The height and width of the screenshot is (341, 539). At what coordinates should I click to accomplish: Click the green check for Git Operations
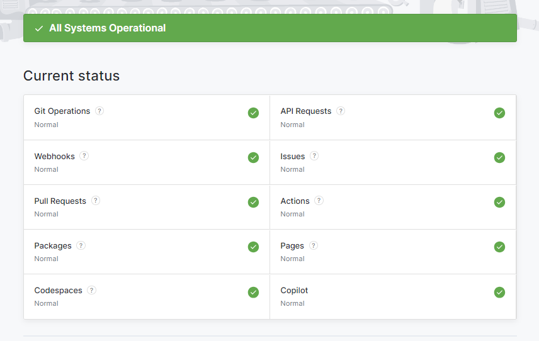coord(253,113)
